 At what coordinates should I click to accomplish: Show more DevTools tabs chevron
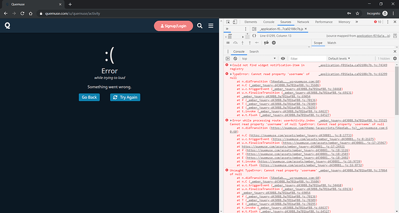pos(357,22)
